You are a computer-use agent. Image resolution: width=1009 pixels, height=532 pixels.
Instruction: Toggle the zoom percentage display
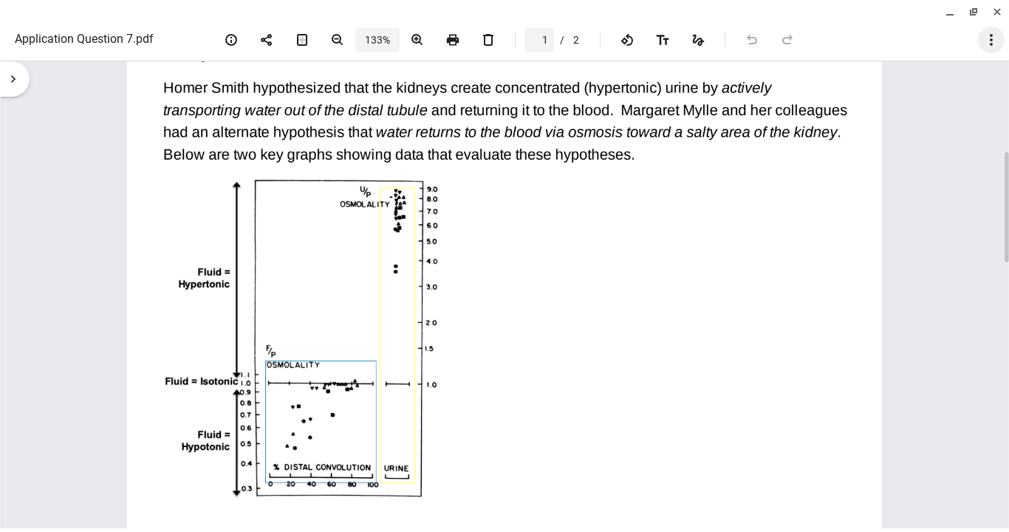coord(377,39)
